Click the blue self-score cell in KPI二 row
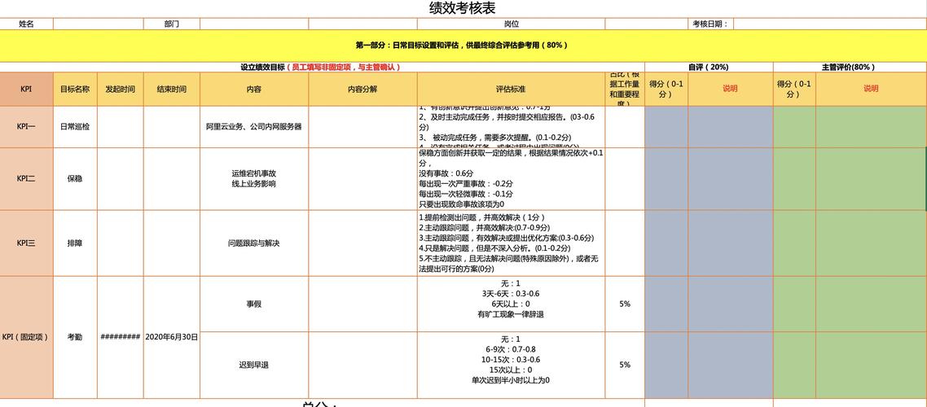Image resolution: width=927 pixels, height=407 pixels. pos(666,179)
